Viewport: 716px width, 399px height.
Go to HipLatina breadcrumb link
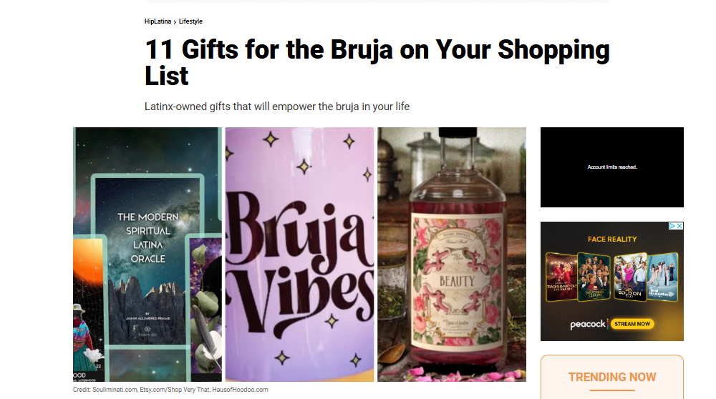[x=158, y=21]
